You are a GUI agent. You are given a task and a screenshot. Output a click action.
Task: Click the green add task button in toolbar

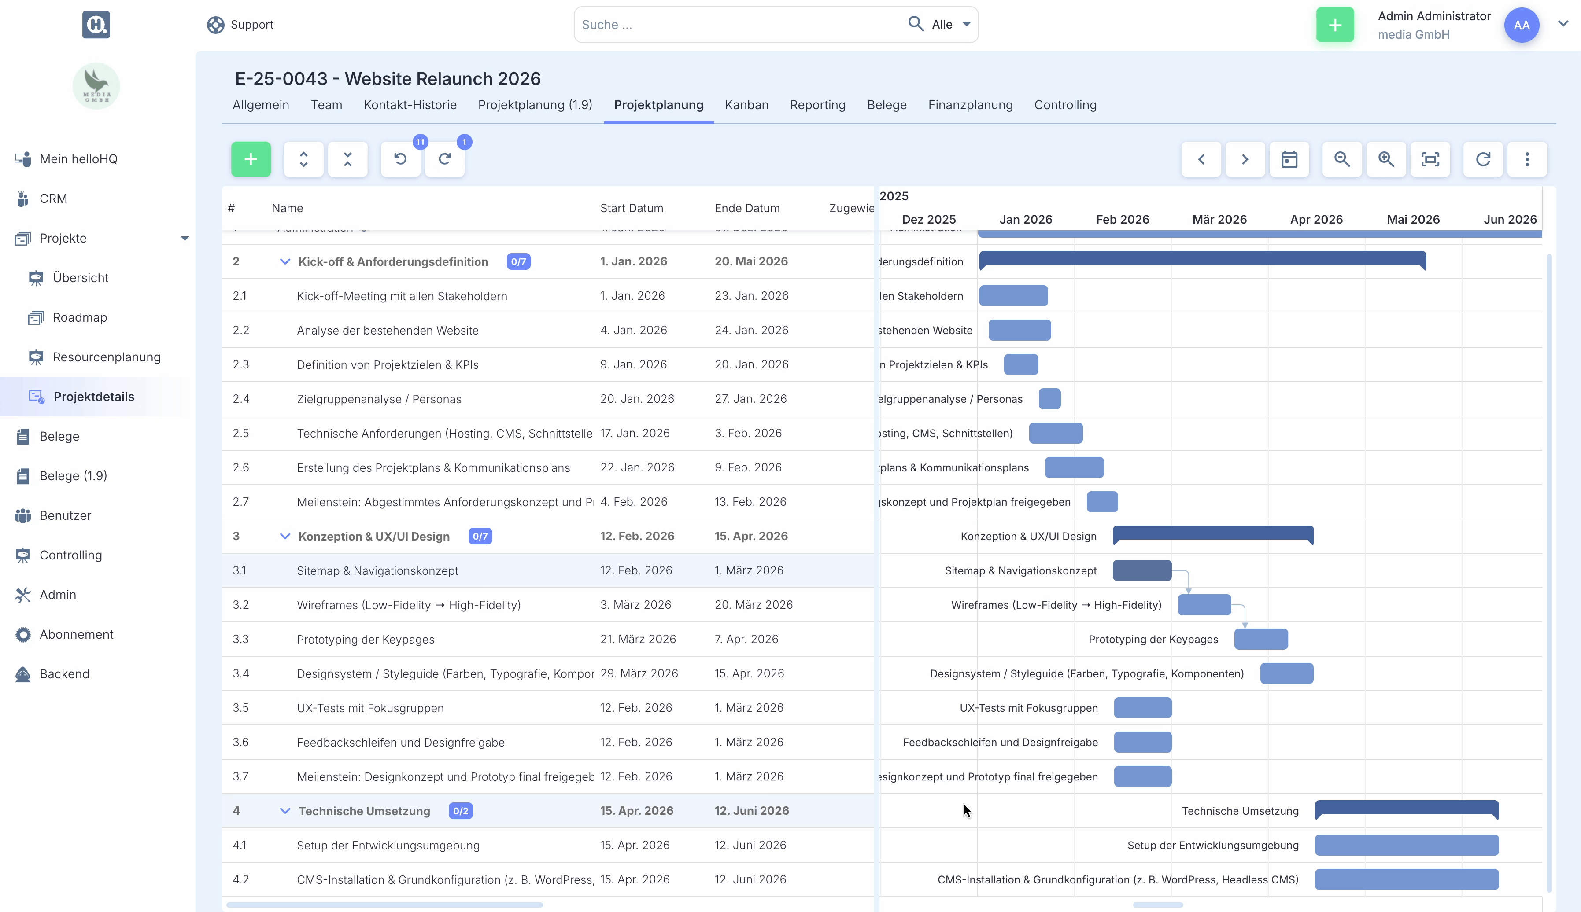click(251, 159)
